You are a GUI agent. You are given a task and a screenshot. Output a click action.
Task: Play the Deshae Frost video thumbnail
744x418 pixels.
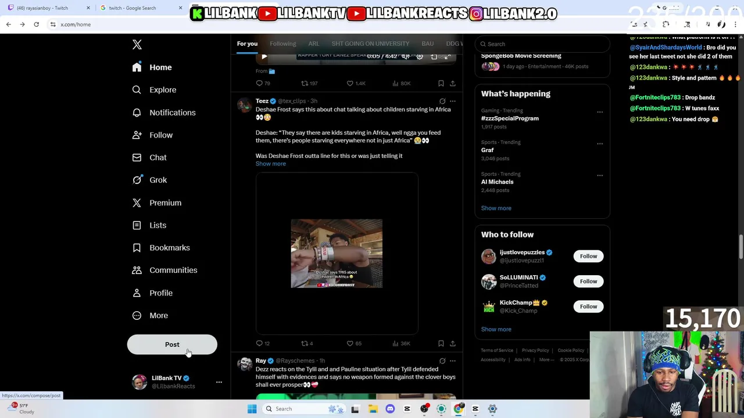click(x=337, y=254)
